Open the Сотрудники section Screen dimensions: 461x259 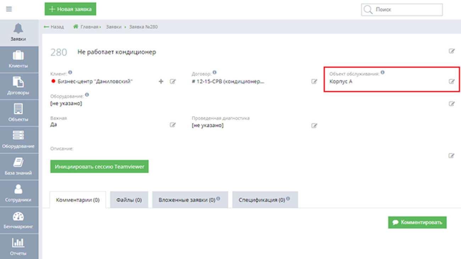[18, 193]
